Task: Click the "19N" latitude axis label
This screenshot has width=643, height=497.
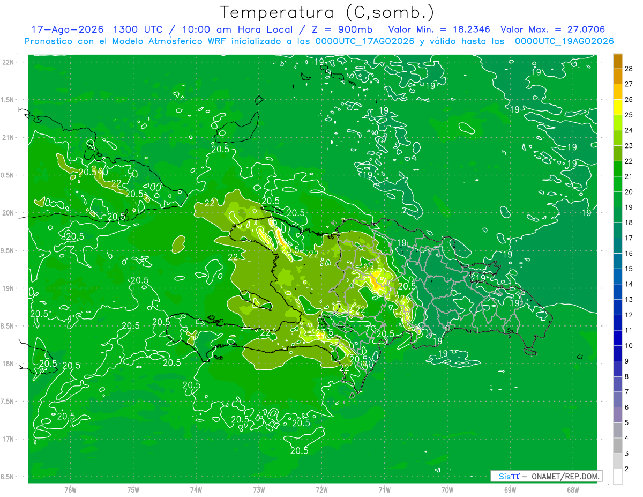Action: tap(9, 288)
